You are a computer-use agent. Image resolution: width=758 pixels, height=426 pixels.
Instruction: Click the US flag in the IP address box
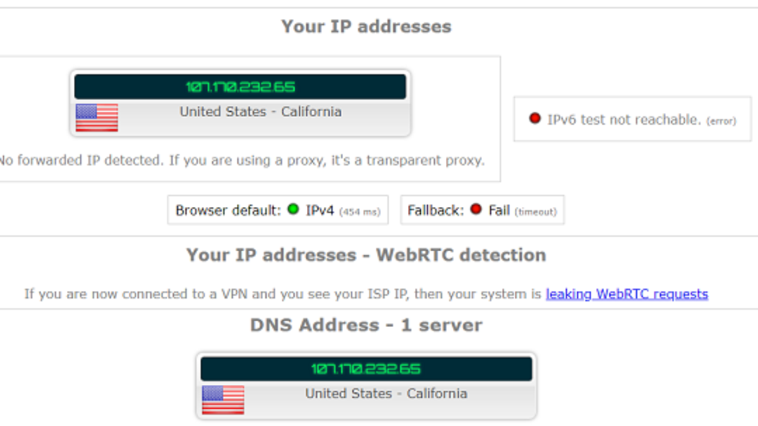point(97,117)
